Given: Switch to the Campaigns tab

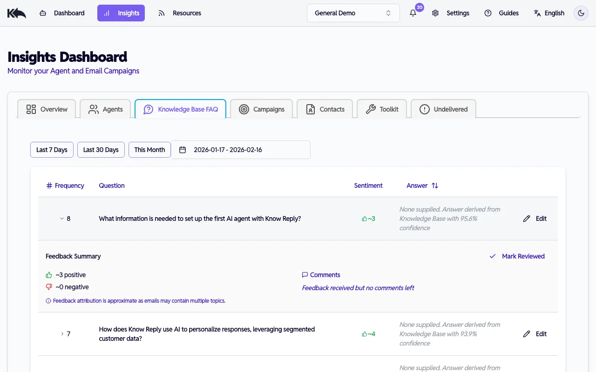Looking at the screenshot, I should click(x=262, y=109).
